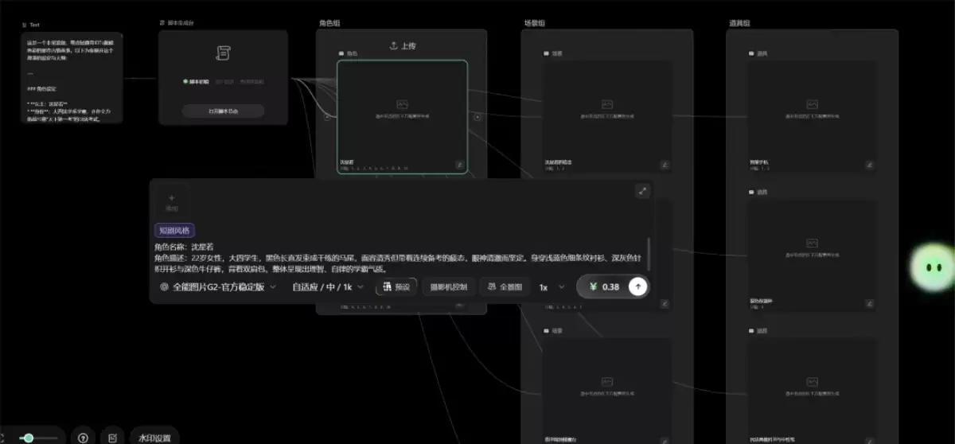
Task: Click image placeholder in top 道具 card
Action: (x=812, y=104)
